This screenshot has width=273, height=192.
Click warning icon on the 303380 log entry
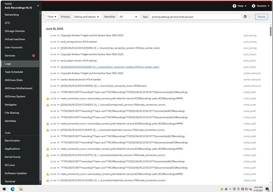tap(47, 181)
